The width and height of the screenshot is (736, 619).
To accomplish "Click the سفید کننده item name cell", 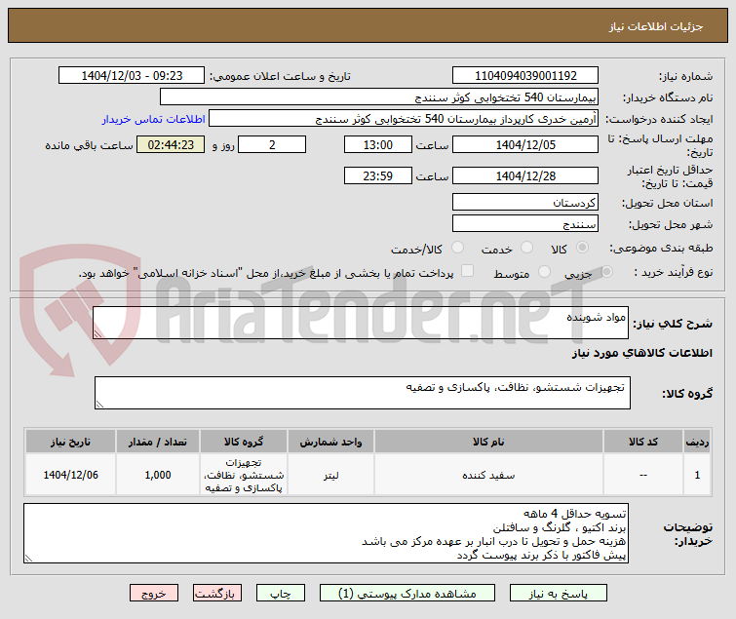I will coord(488,475).
